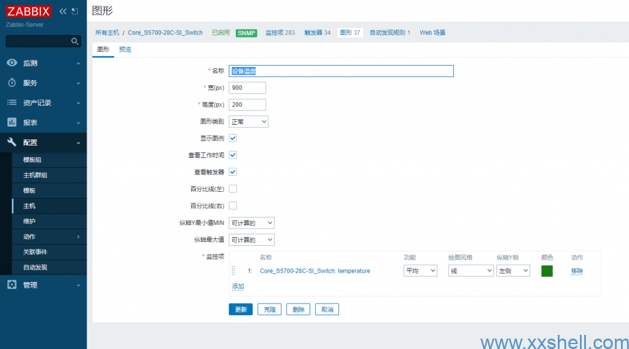
Task: Open the 主机 menu item in sidebar
Action: (29, 206)
